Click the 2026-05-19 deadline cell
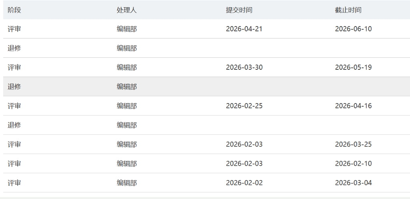The height and width of the screenshot is (199, 410). pos(353,67)
